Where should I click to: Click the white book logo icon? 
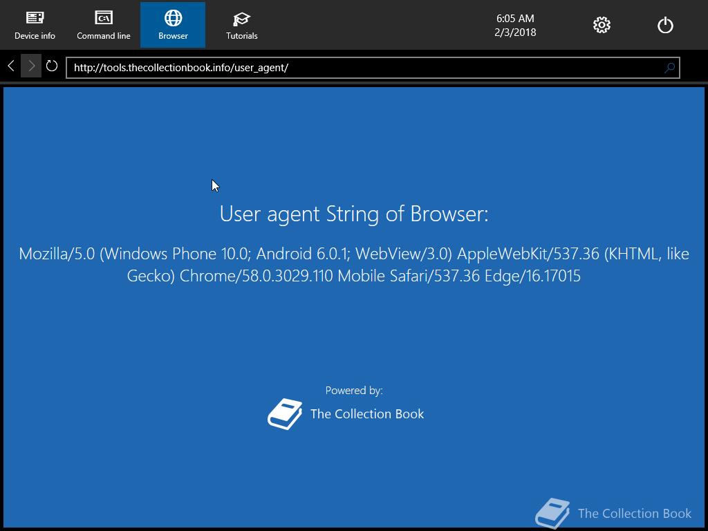click(x=285, y=413)
